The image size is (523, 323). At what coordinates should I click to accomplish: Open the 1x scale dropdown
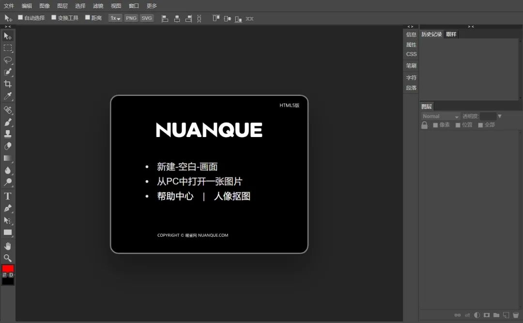coord(115,18)
